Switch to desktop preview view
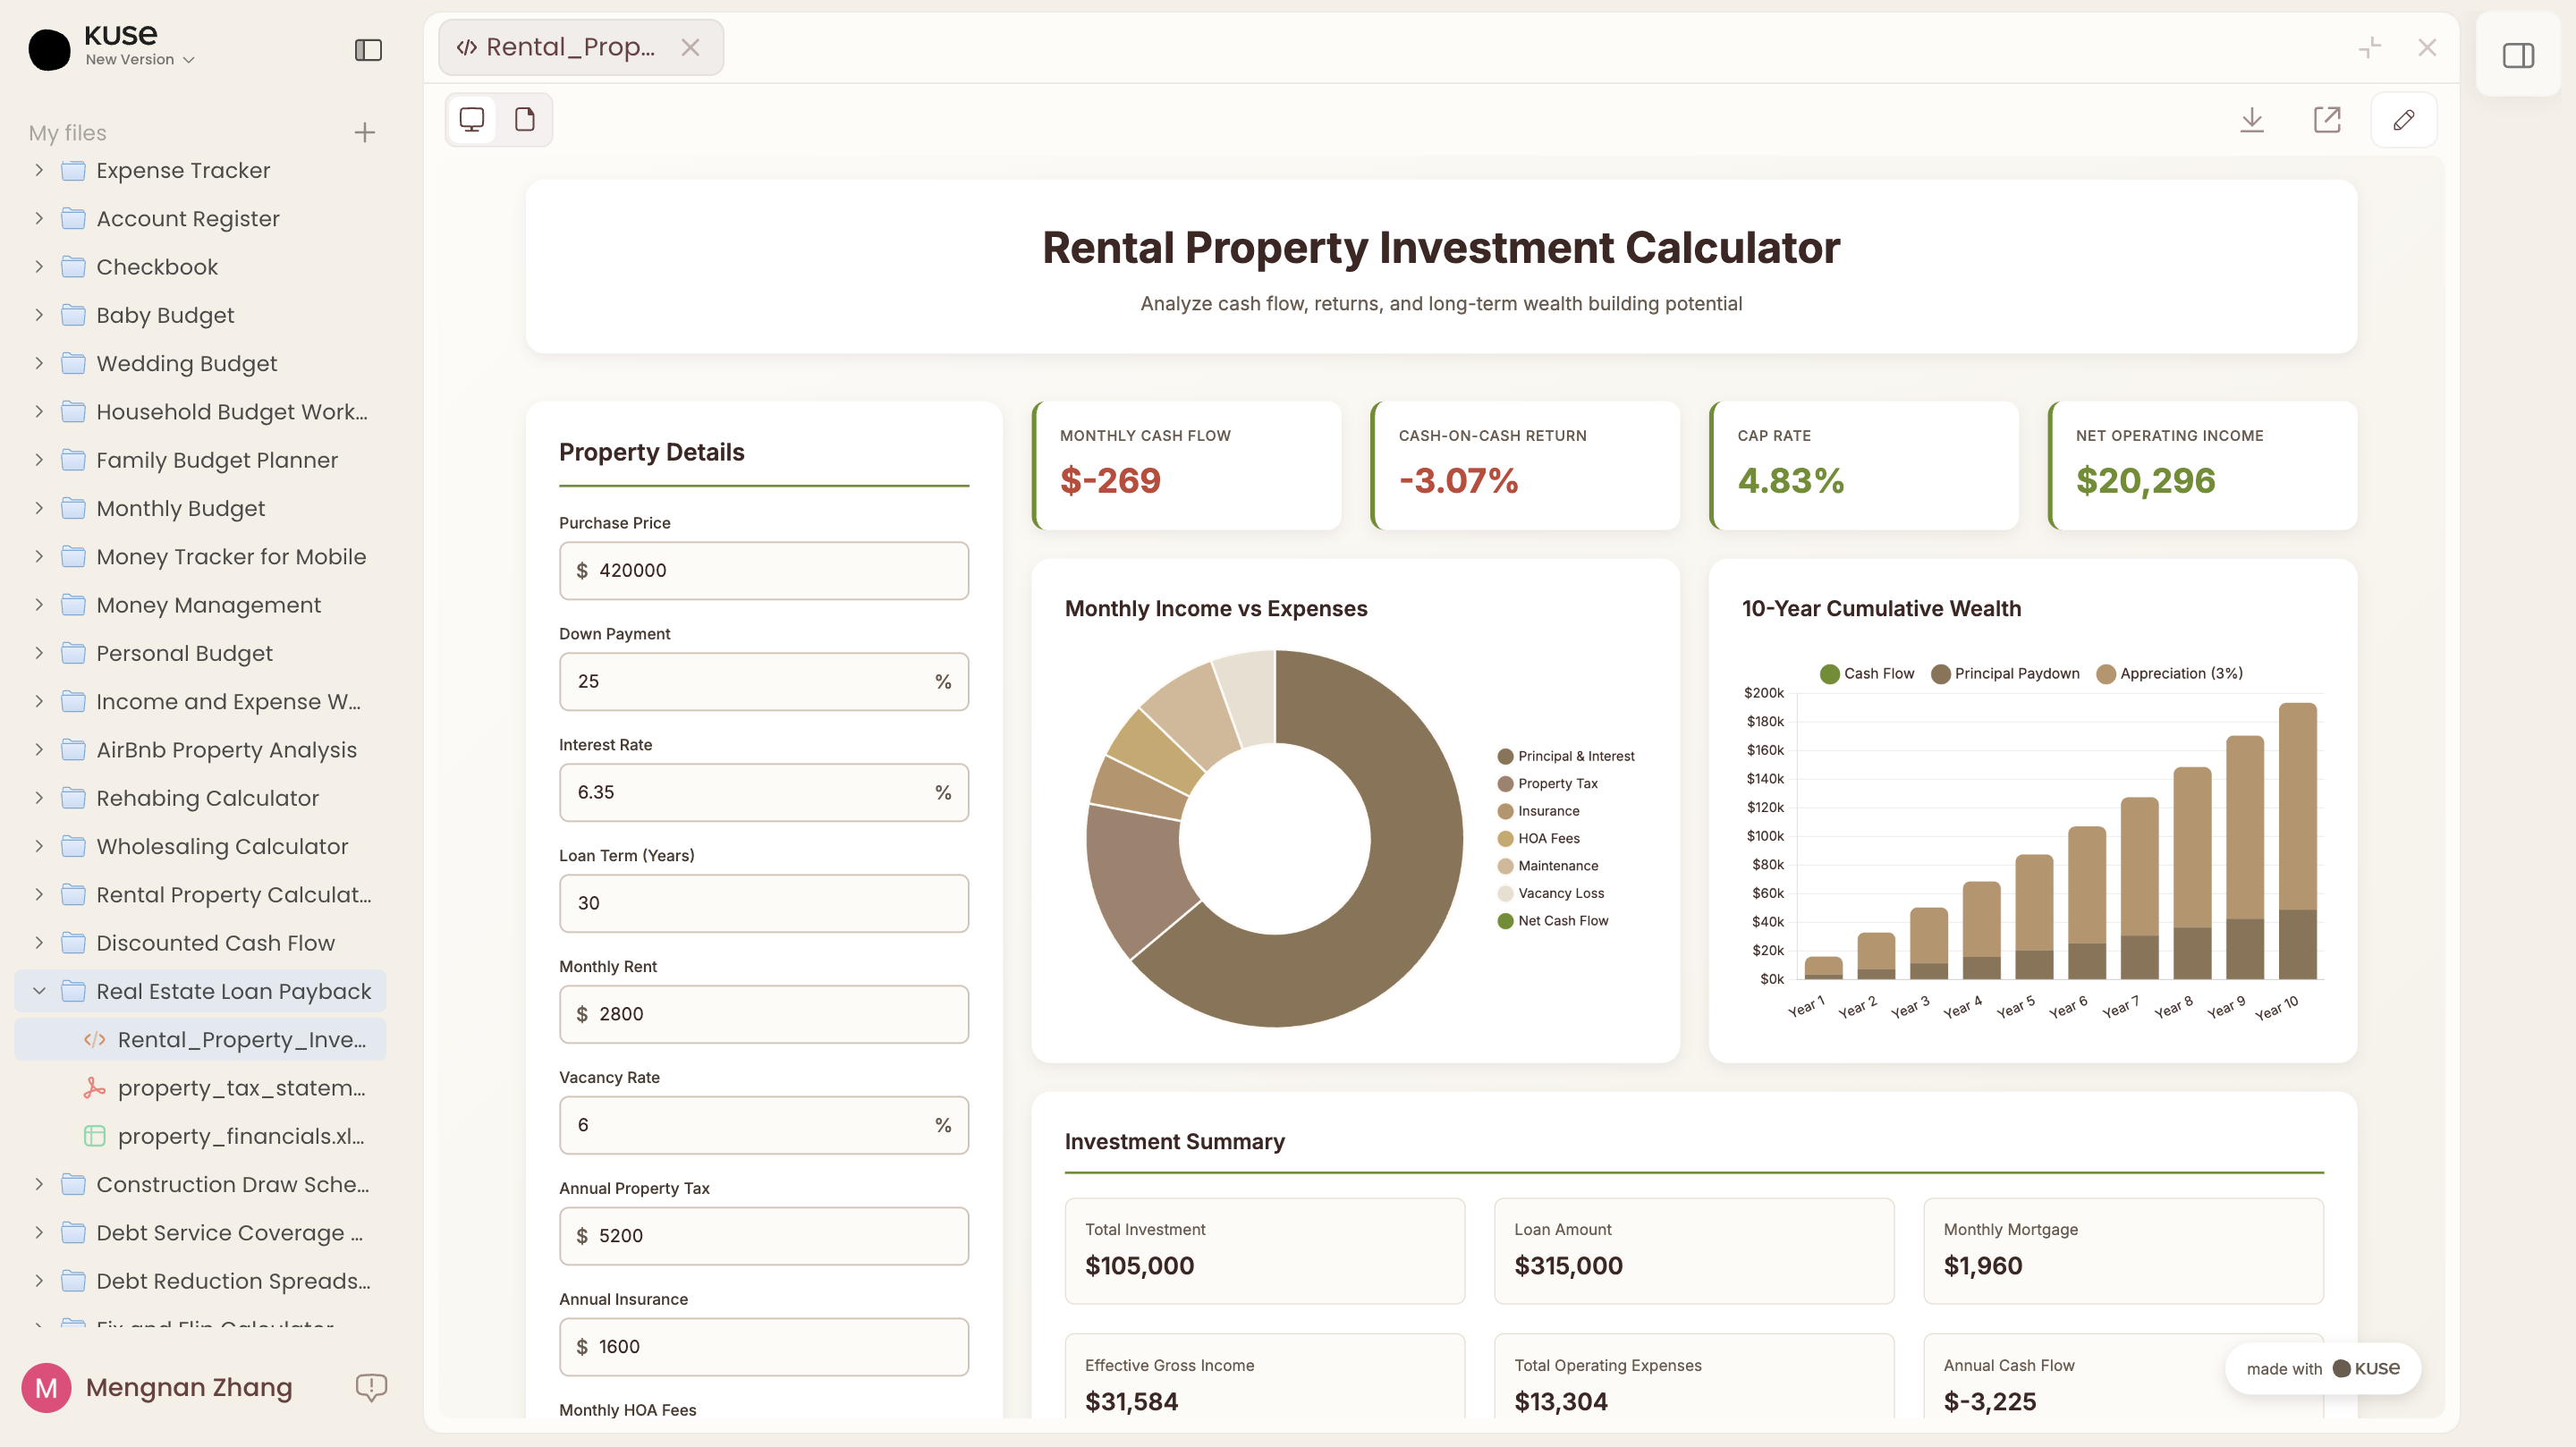2576x1447 pixels. point(472,120)
